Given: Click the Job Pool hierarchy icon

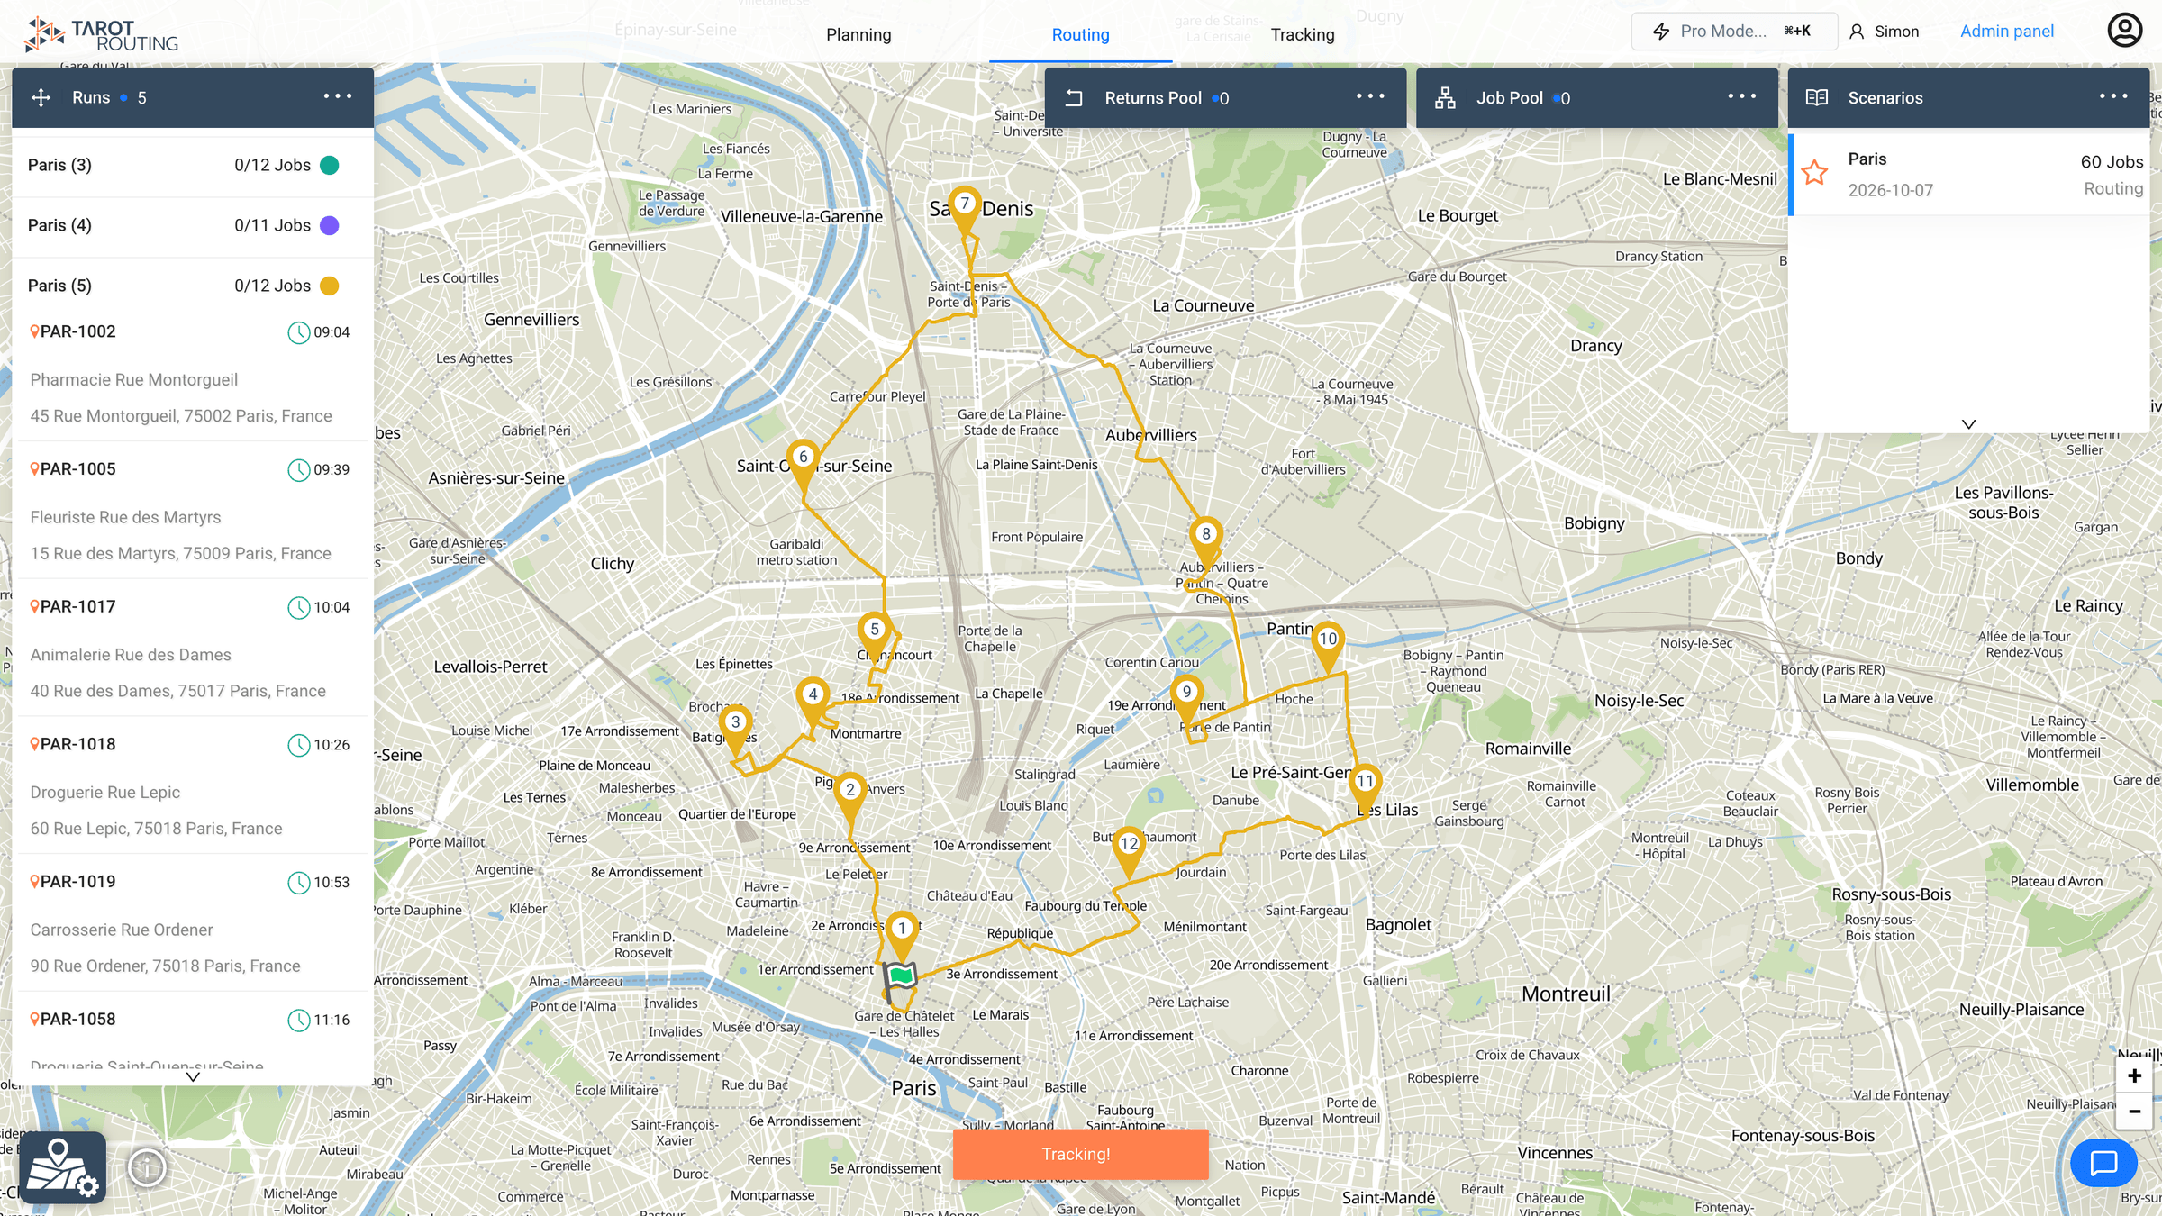Looking at the screenshot, I should pos(1445,97).
